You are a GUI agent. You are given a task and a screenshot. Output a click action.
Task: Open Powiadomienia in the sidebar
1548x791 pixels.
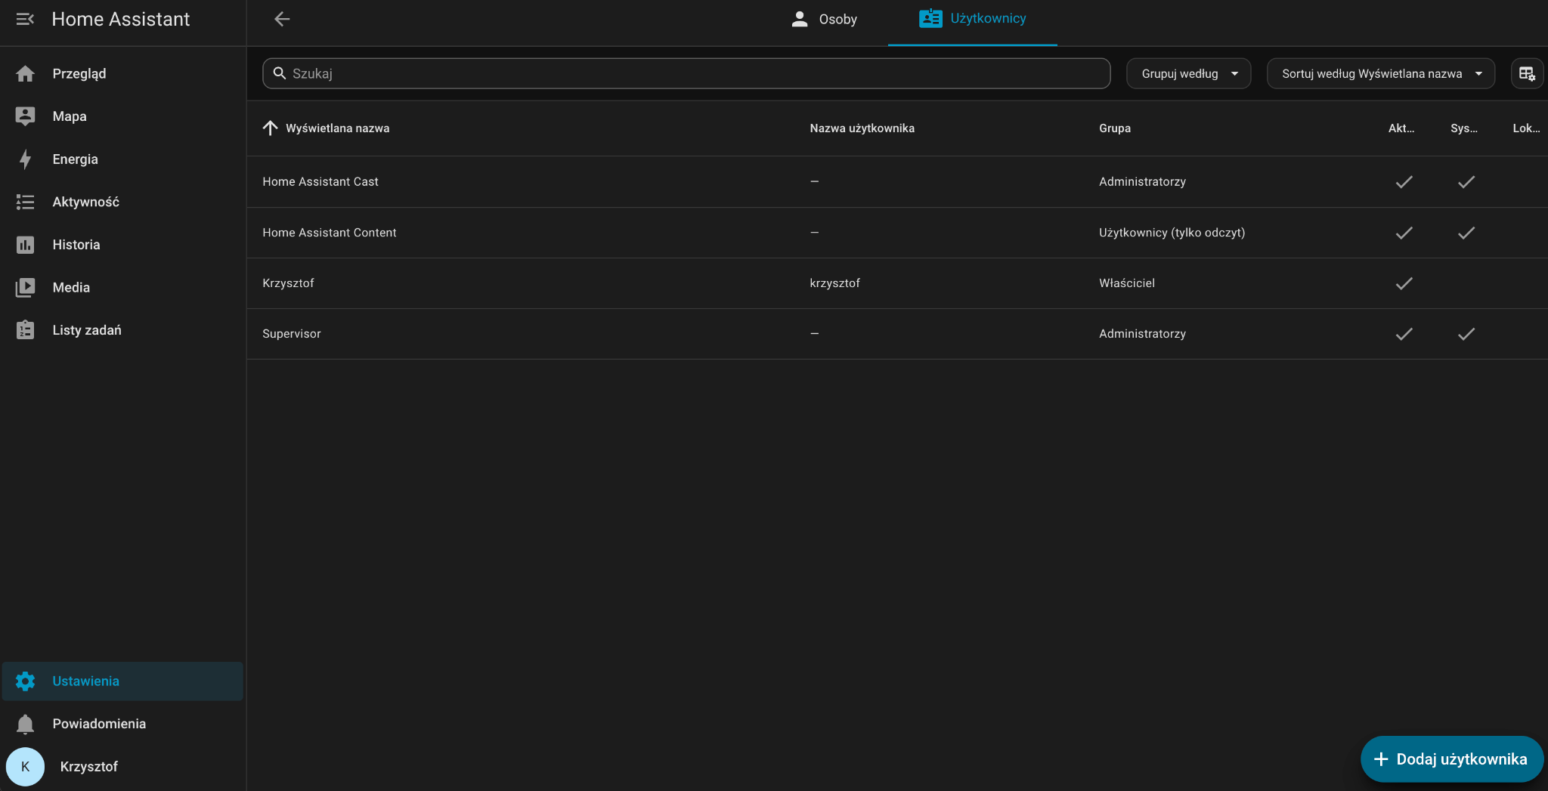tap(122, 724)
